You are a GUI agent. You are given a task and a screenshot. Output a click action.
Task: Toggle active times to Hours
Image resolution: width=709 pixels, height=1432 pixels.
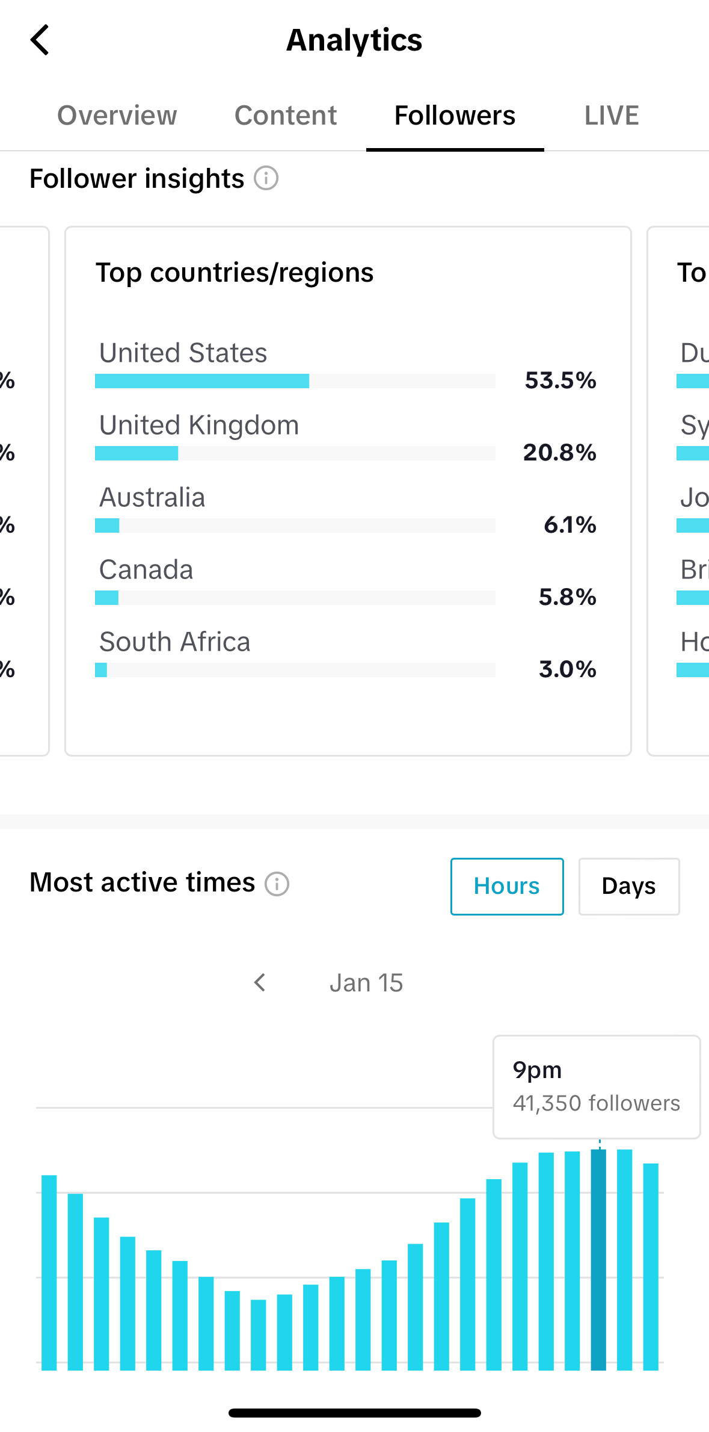point(507,887)
